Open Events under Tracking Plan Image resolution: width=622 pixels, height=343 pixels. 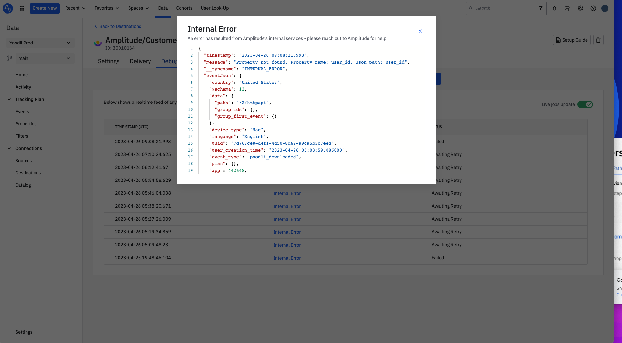tap(22, 112)
